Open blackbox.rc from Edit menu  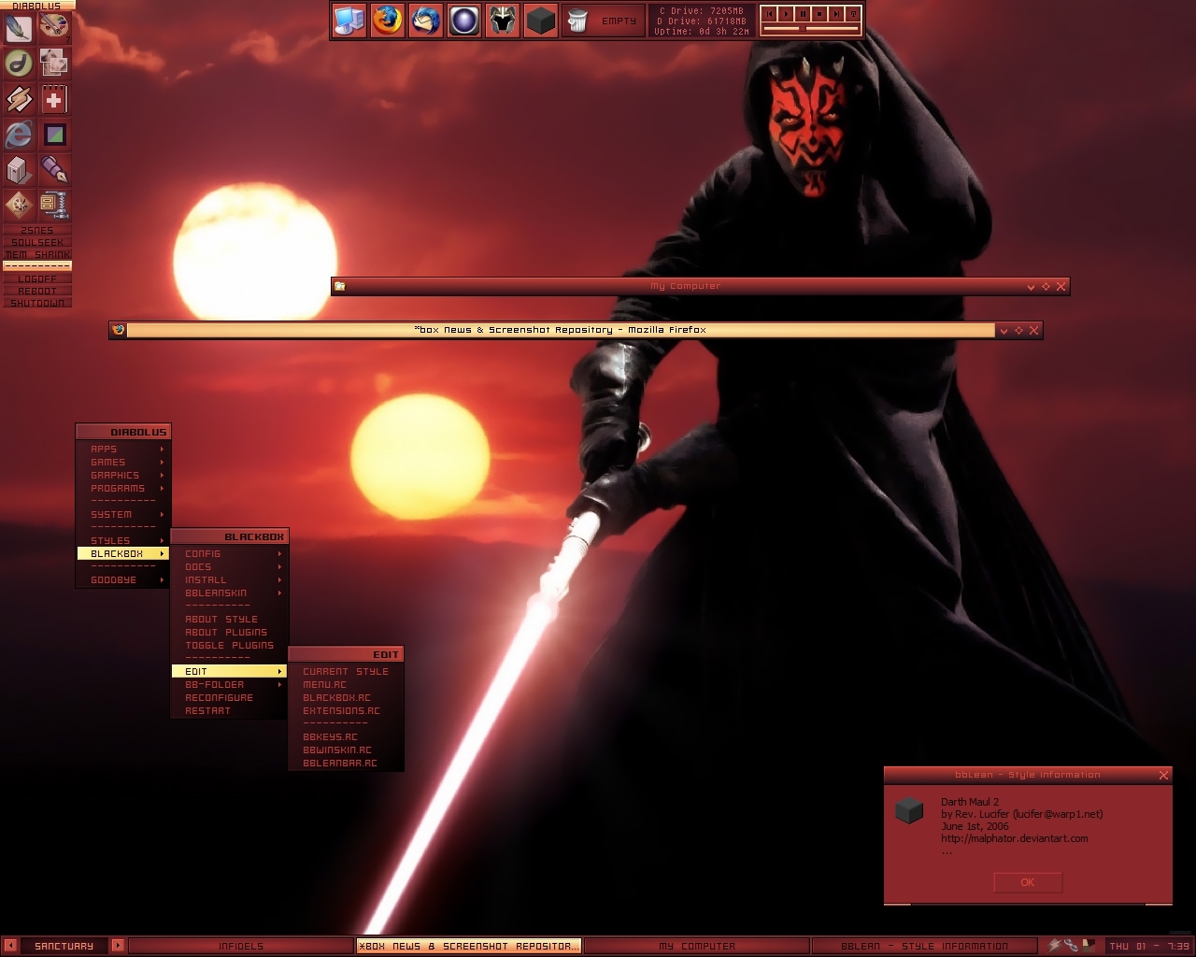pyautogui.click(x=347, y=697)
